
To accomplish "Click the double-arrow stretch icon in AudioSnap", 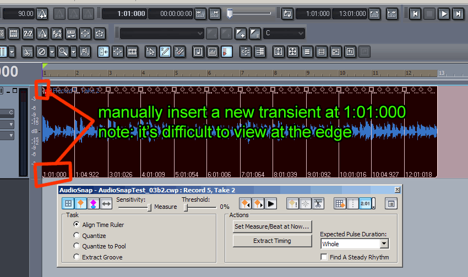I will point(106,203).
